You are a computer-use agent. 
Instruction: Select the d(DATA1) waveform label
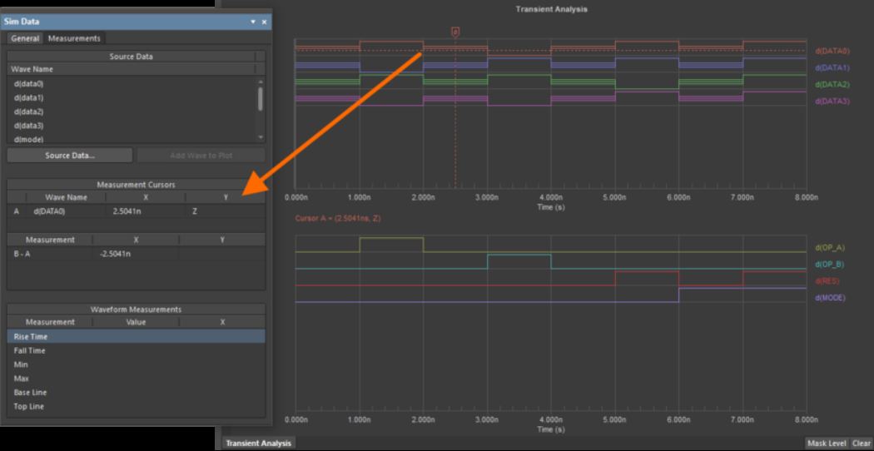point(832,68)
